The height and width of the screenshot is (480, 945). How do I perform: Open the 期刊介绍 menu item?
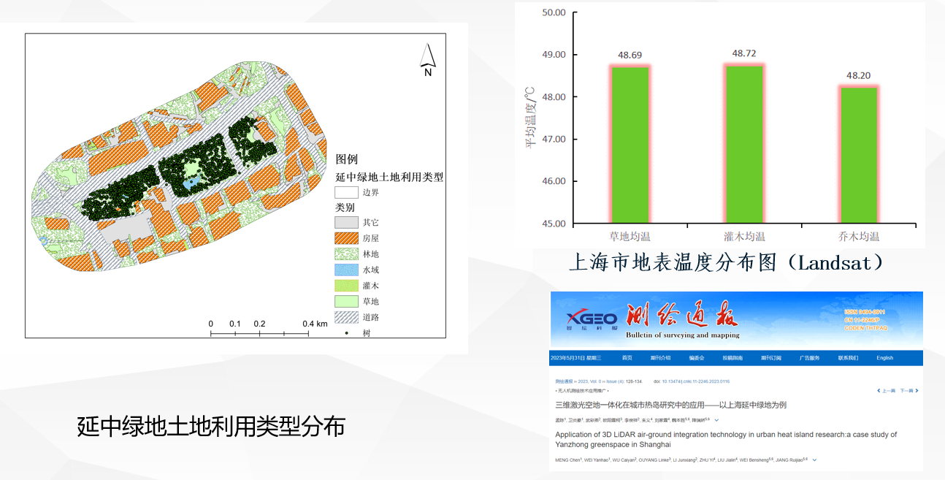point(660,358)
